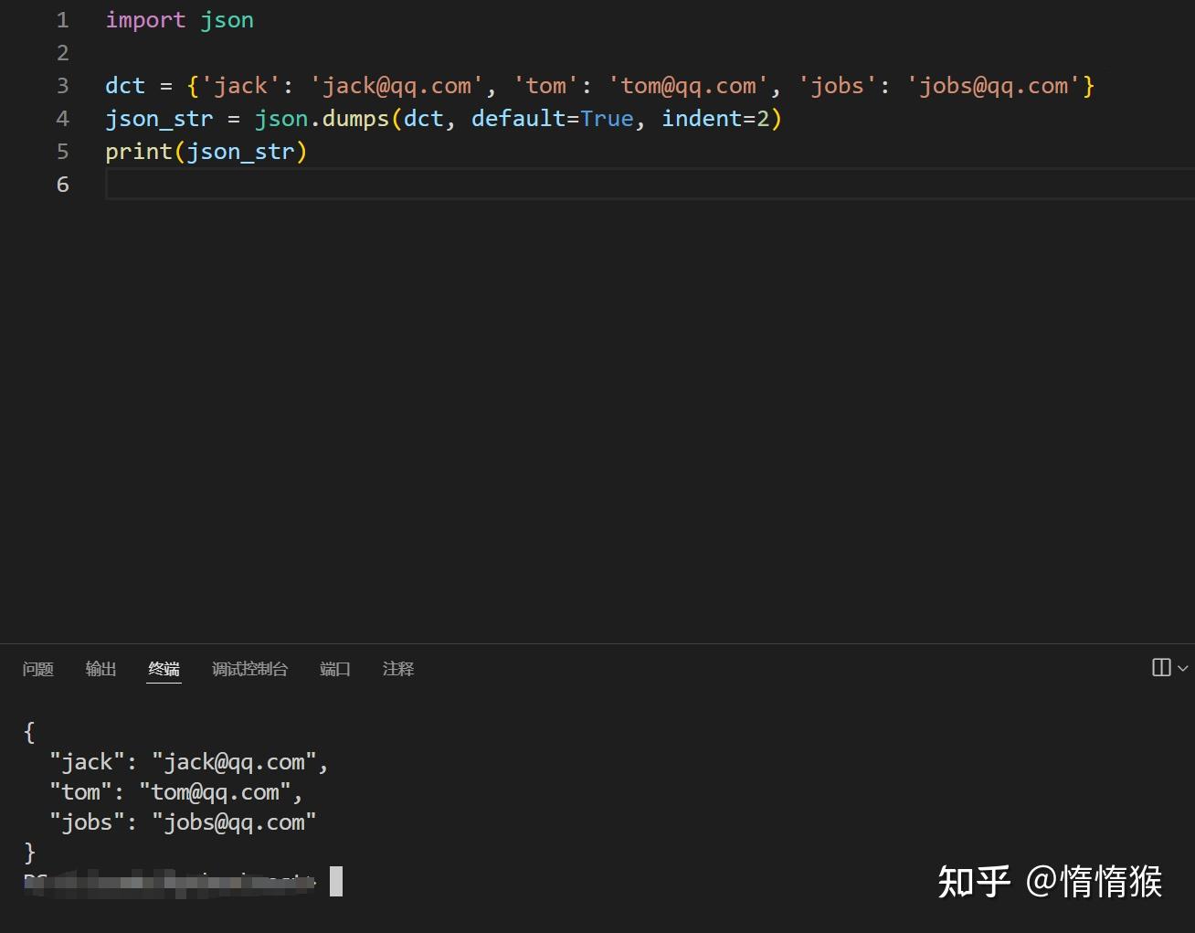Open the 注释 (Comments) tab
This screenshot has height=933, width=1195.
(x=397, y=670)
